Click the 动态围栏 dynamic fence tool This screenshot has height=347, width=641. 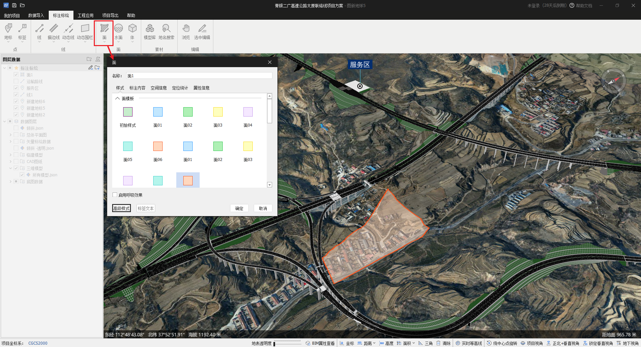coord(85,32)
